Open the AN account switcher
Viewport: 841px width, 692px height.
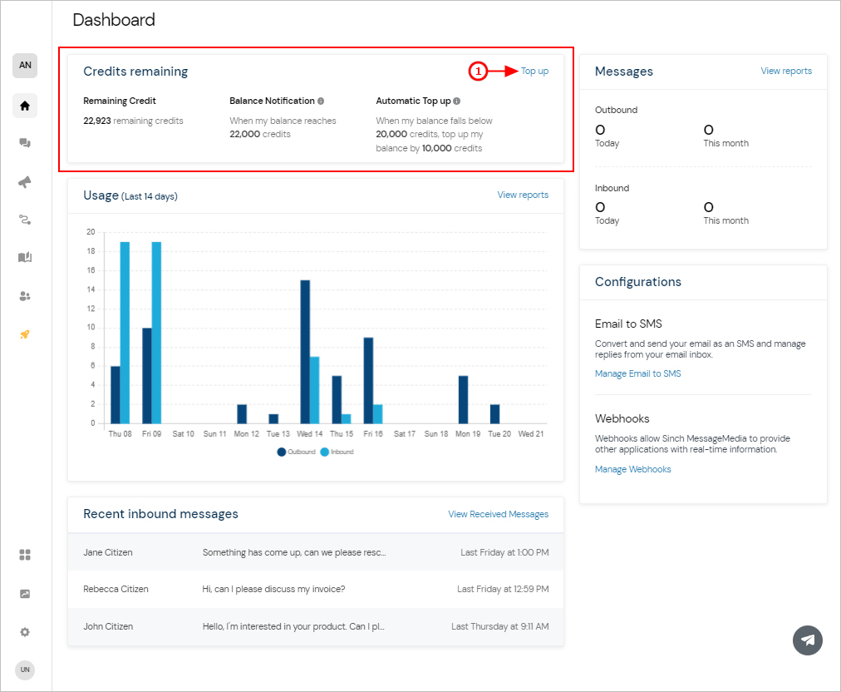[x=25, y=66]
